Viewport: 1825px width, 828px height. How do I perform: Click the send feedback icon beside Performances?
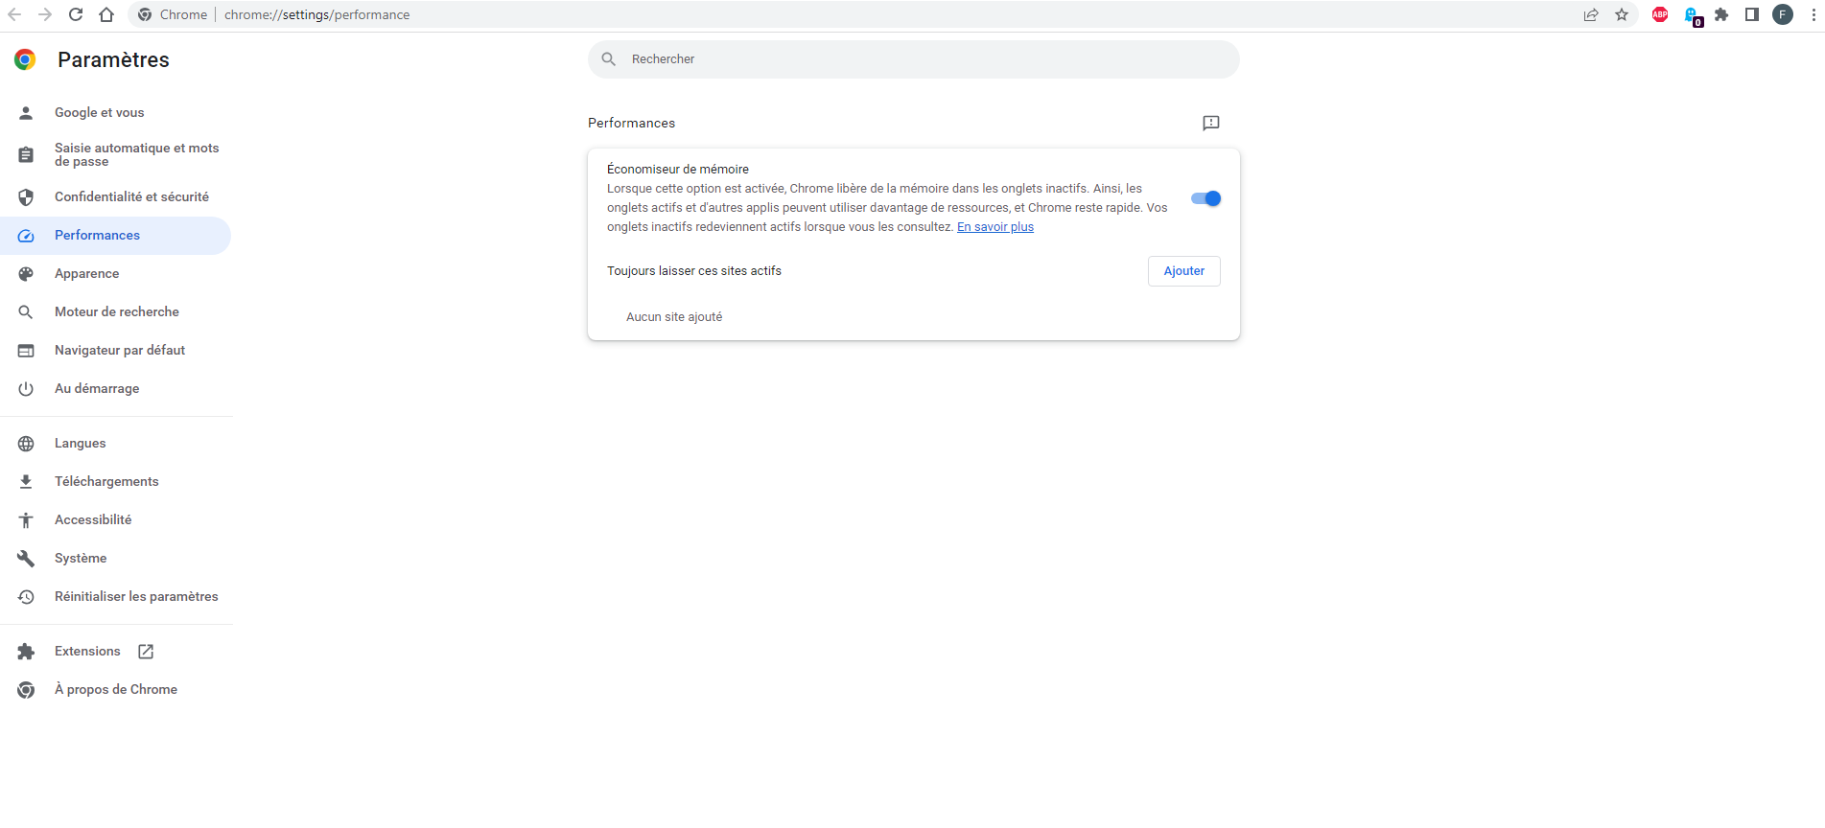[1211, 123]
